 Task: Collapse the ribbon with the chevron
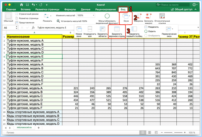pos(196,9)
